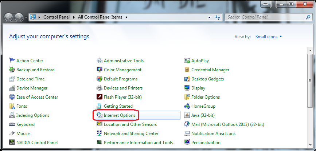Image resolution: width=316 pixels, height=151 pixels.
Task: Click the NVIDIA Control Panel icon
Action: coord(12,143)
